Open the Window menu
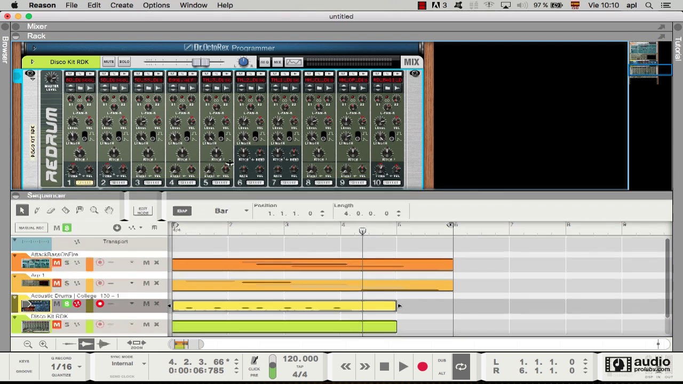 click(x=194, y=5)
